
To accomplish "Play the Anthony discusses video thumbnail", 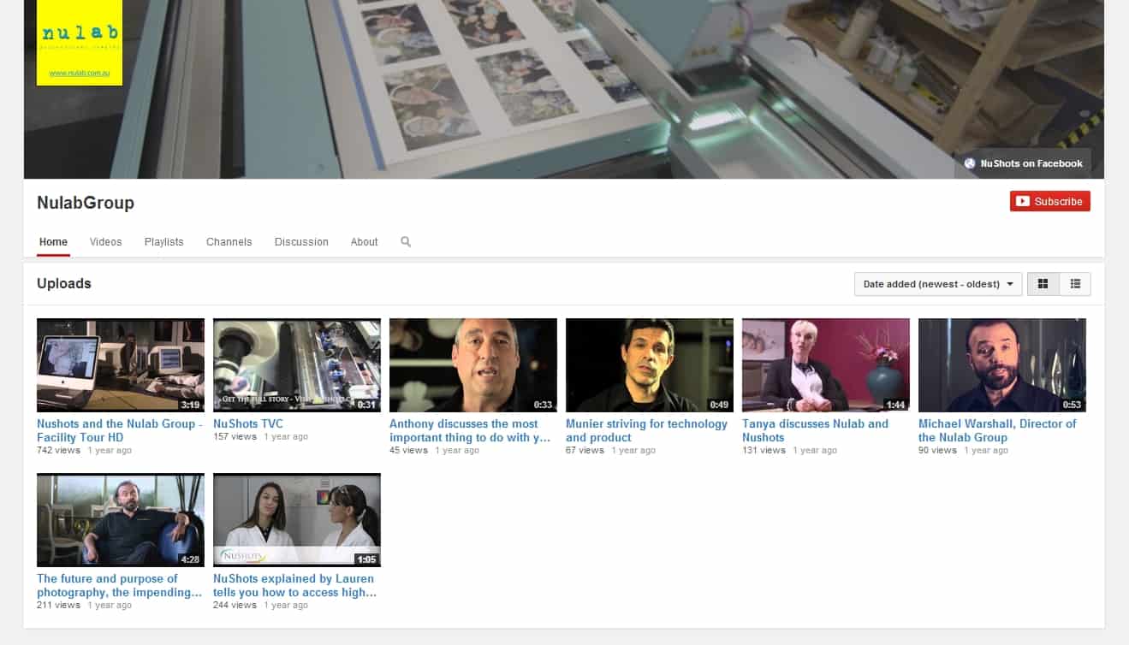I will (x=473, y=365).
